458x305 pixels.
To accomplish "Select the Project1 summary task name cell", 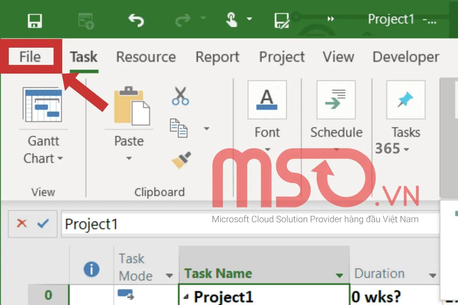I will click(229, 297).
